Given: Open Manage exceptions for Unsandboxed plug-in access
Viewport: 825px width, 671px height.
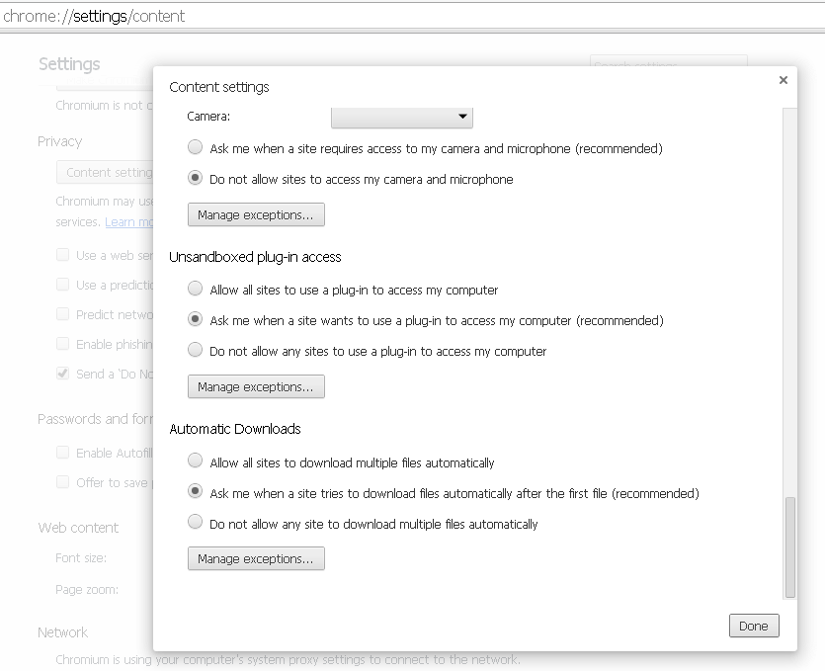Looking at the screenshot, I should pyautogui.click(x=256, y=386).
